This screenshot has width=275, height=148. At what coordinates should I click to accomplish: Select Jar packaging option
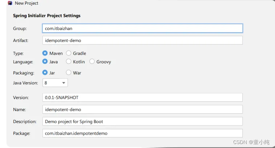(x=45, y=73)
